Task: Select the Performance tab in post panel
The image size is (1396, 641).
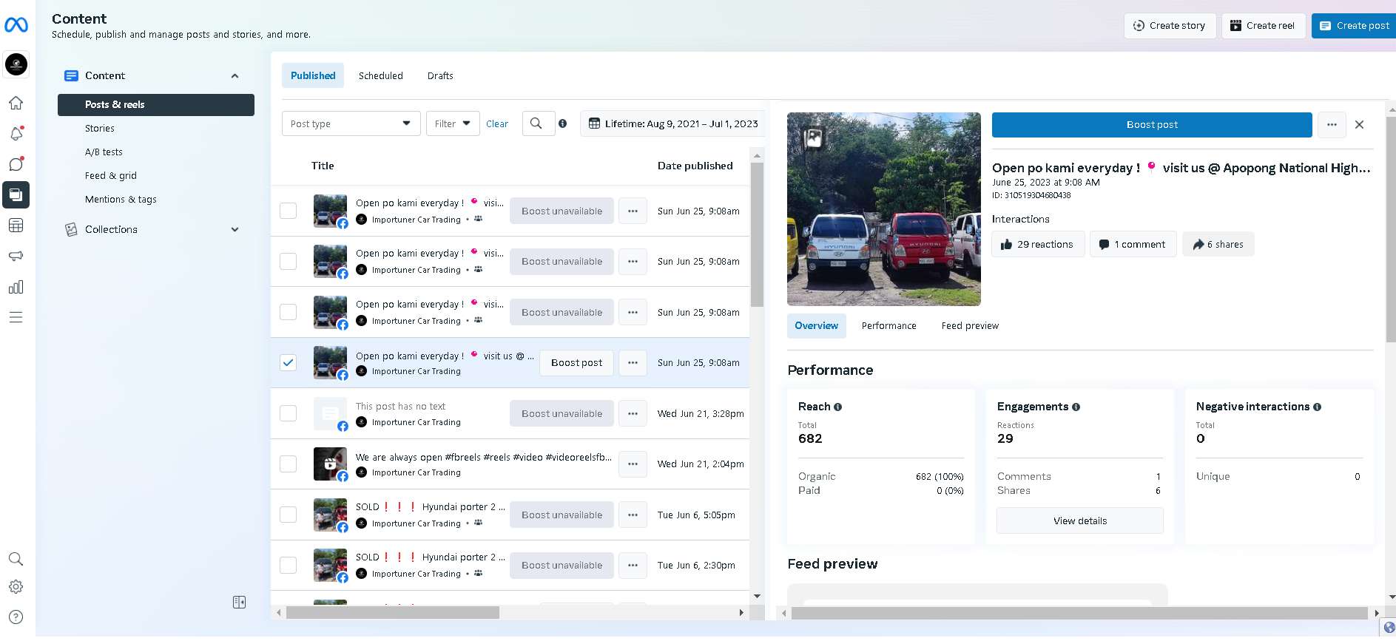Action: tap(889, 326)
